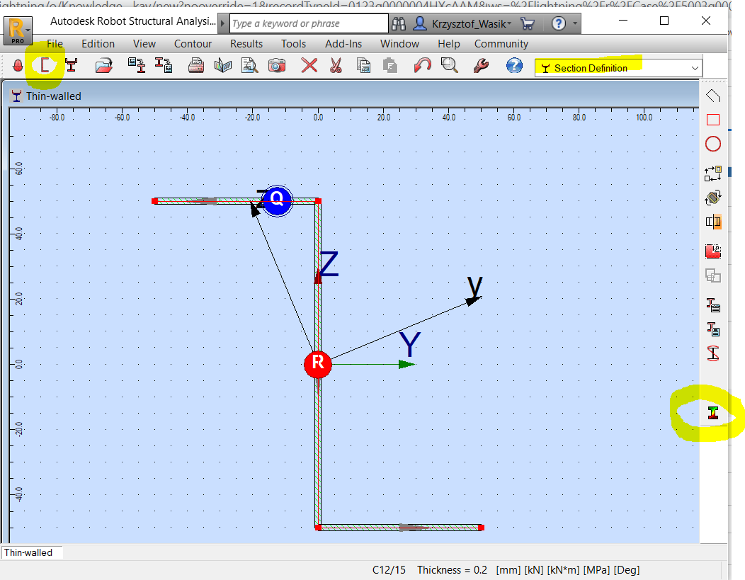Open the Help question mark button
745x580 pixels.
[560, 23]
